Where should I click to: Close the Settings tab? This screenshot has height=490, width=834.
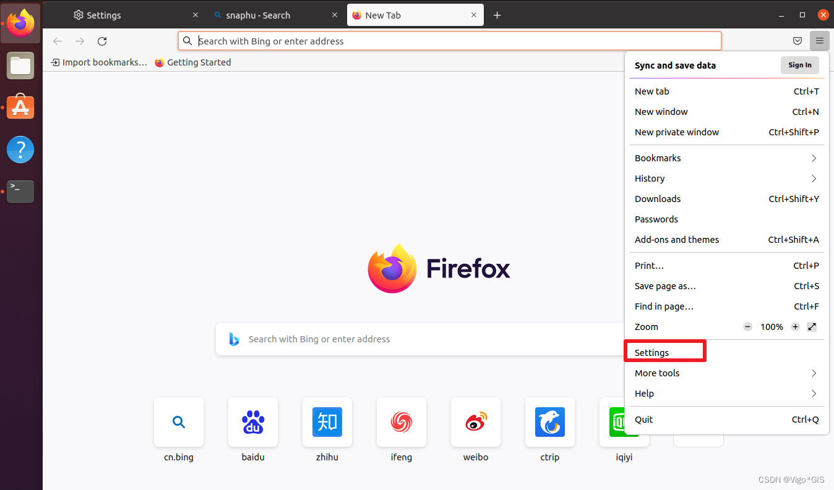click(196, 15)
